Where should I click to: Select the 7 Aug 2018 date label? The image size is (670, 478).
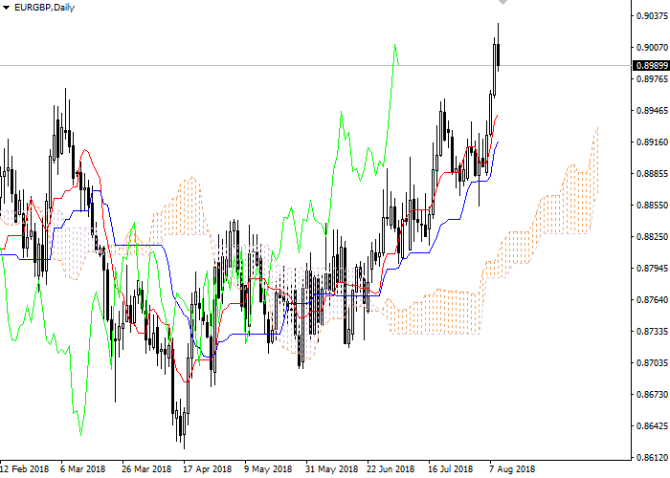(512, 469)
